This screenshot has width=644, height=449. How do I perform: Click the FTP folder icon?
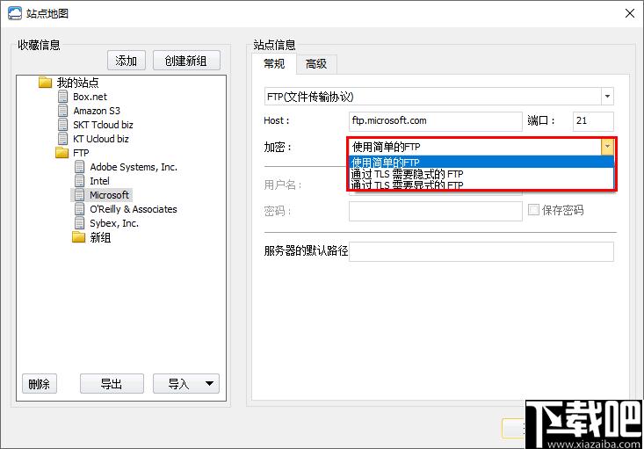coord(62,153)
